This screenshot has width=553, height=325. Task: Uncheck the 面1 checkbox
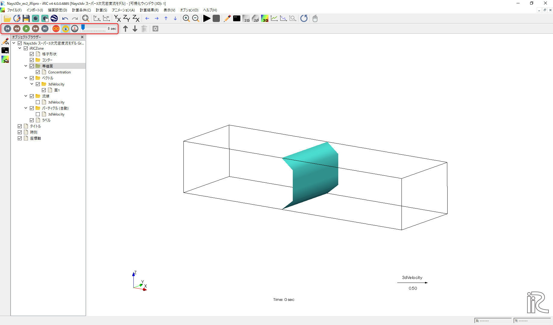(x=44, y=90)
